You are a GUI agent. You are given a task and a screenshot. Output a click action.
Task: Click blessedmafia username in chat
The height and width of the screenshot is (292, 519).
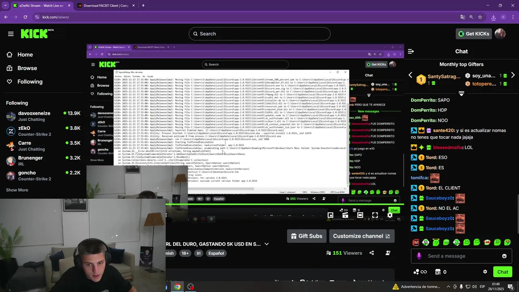[x=448, y=147]
